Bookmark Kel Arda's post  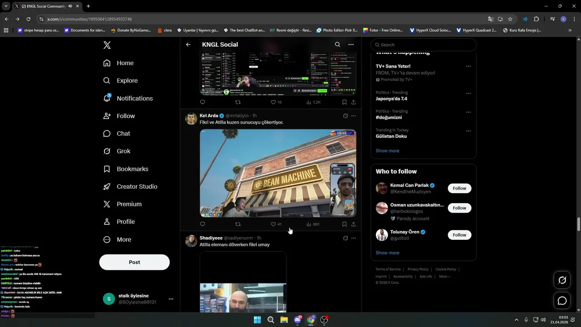pos(345,224)
